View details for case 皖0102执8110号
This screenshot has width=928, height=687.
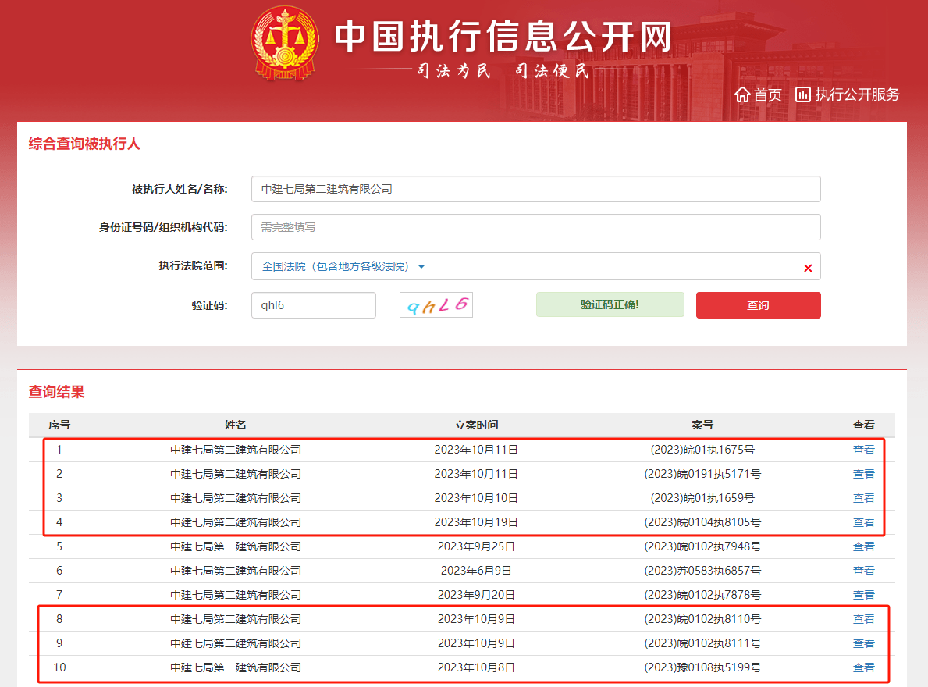(863, 619)
